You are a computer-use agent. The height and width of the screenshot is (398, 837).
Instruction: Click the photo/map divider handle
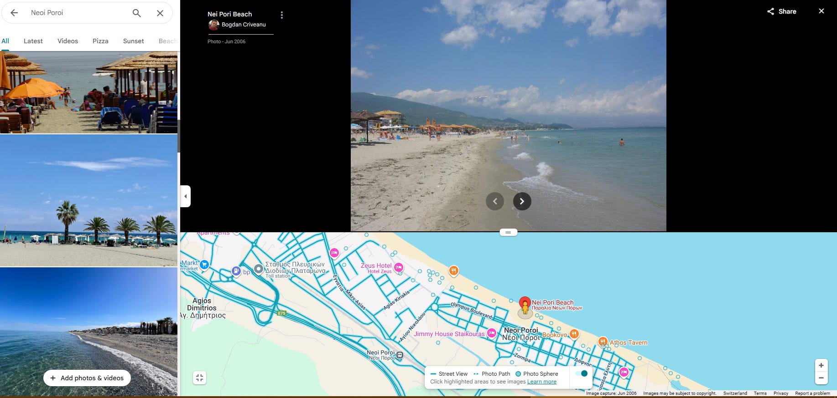pyautogui.click(x=508, y=232)
